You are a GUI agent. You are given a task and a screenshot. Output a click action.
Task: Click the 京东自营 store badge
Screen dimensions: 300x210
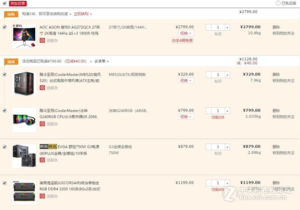[18, 3]
